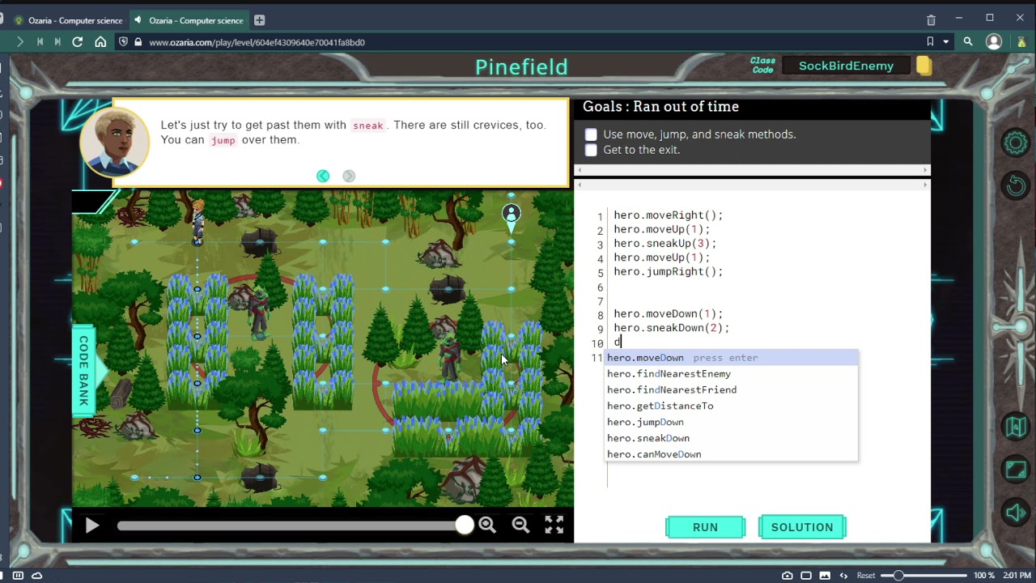Toggle image loading icon in status bar

point(825,576)
